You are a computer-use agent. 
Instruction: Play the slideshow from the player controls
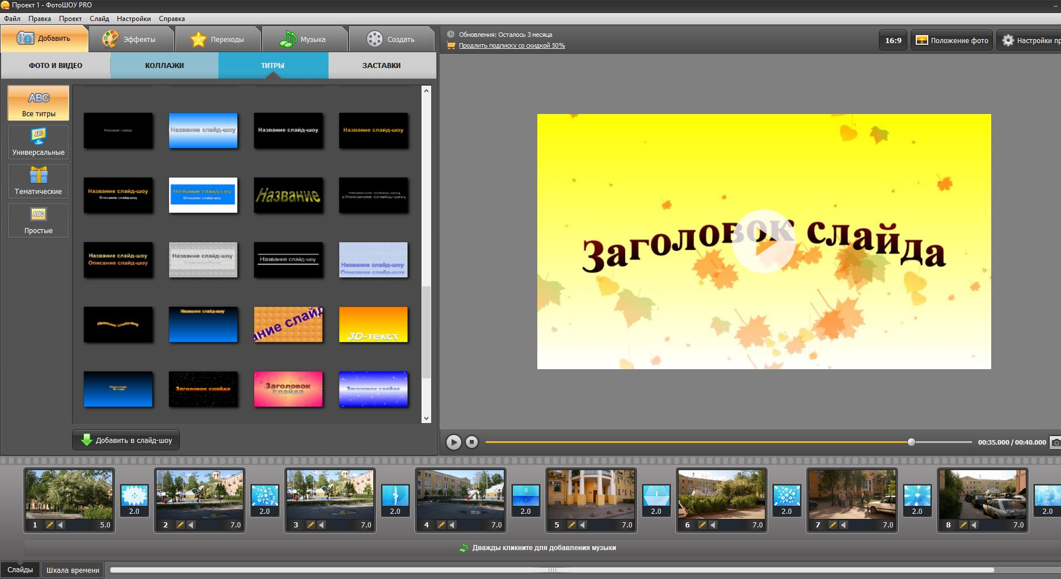pos(453,442)
